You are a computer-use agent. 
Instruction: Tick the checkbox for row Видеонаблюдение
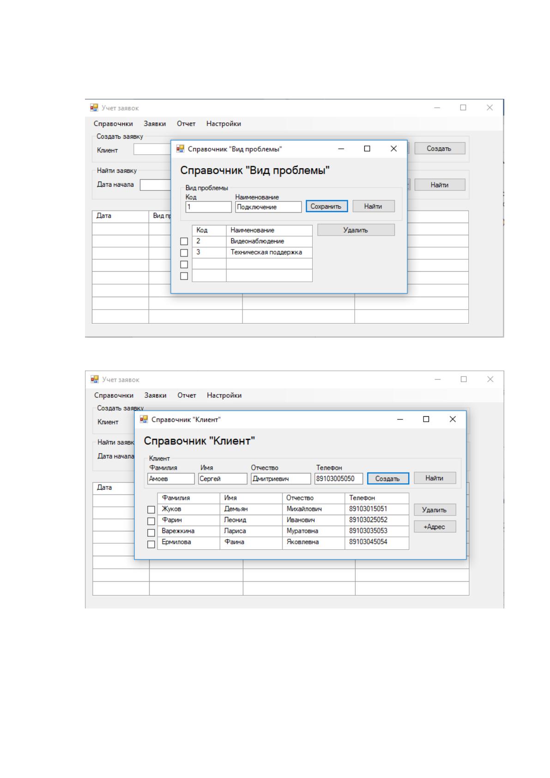pos(184,241)
